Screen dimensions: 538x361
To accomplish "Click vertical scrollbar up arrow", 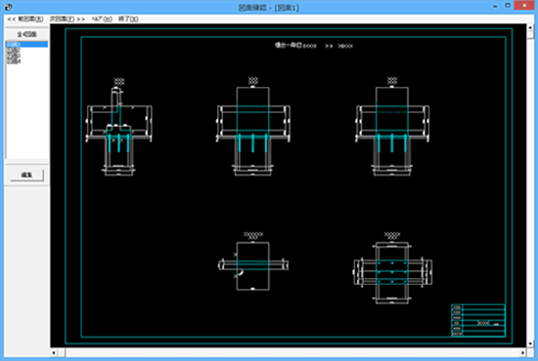I will 530,27.
